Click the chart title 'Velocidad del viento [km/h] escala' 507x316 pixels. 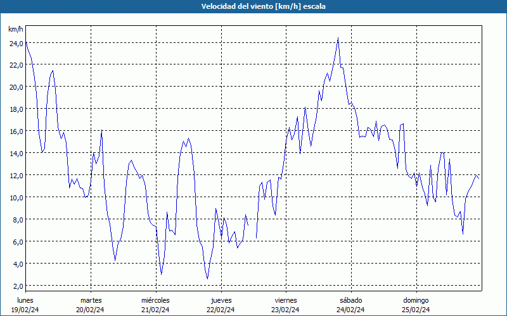(263, 6)
